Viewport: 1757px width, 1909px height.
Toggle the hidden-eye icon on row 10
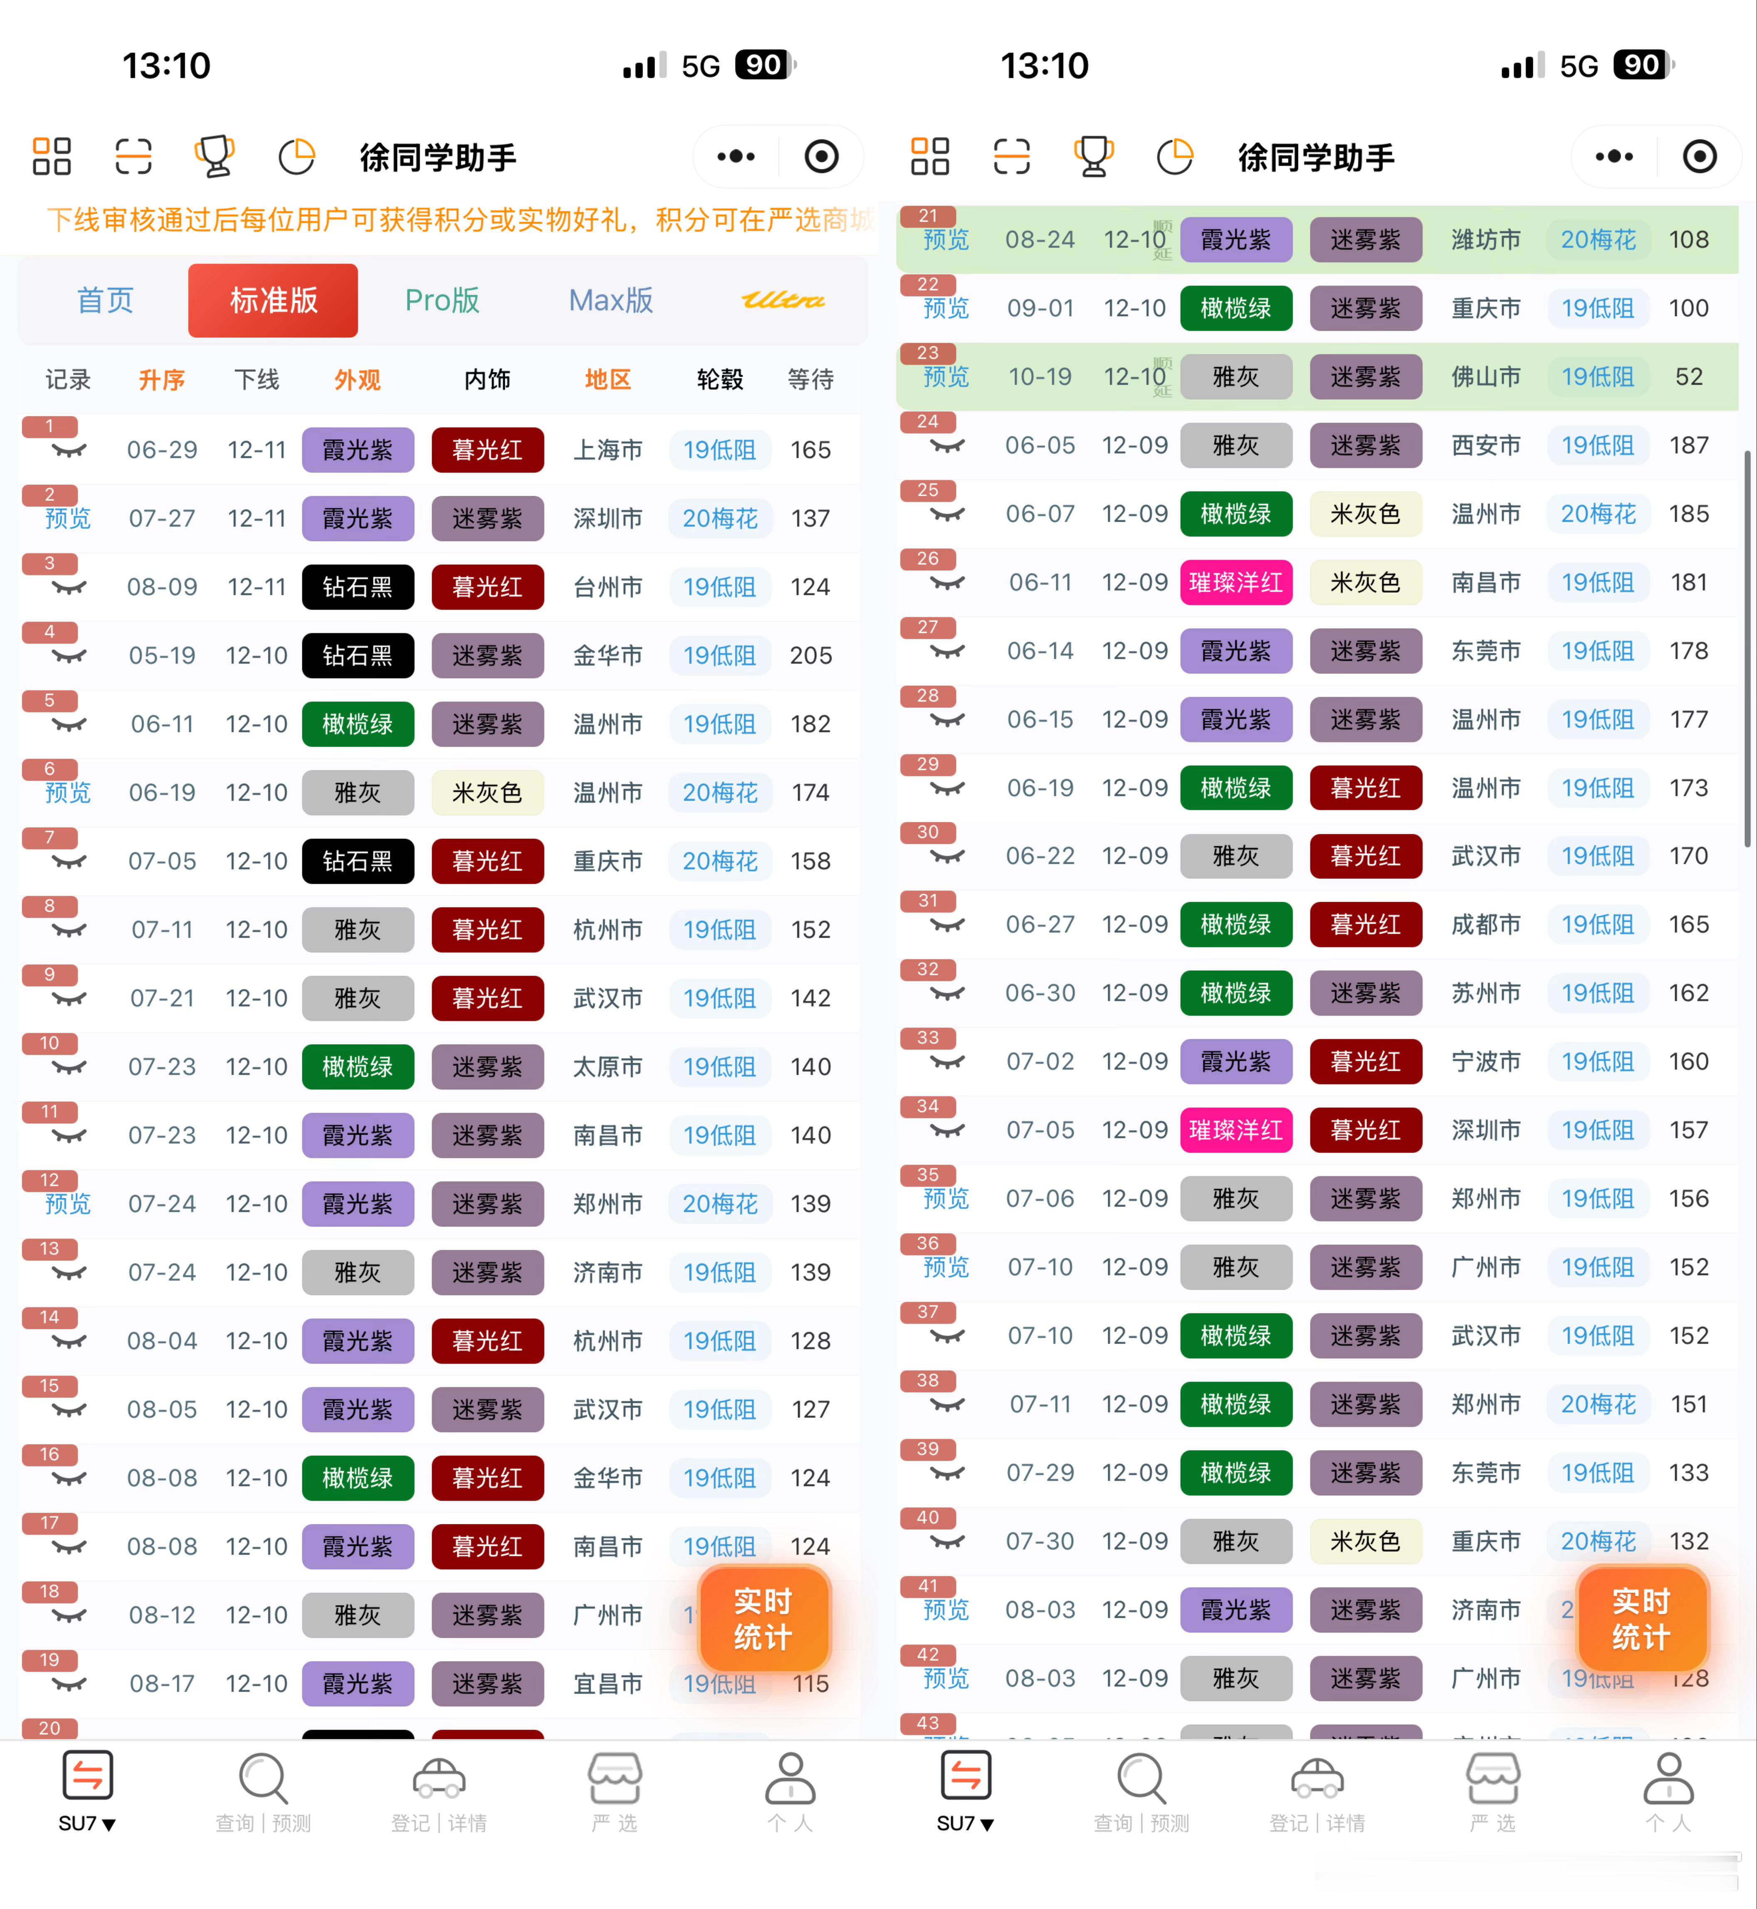(x=69, y=1068)
